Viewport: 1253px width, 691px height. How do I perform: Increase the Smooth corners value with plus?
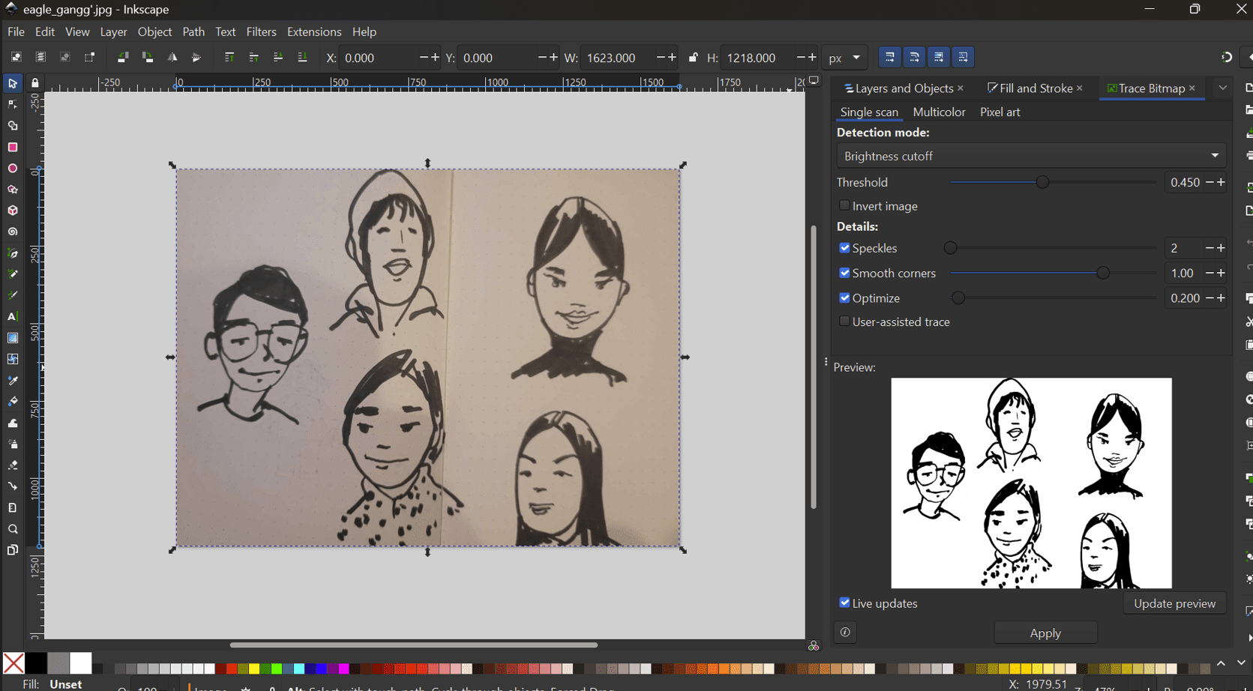1221,273
